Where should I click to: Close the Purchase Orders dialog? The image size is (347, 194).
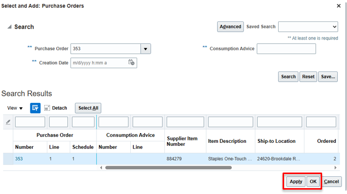339,6
